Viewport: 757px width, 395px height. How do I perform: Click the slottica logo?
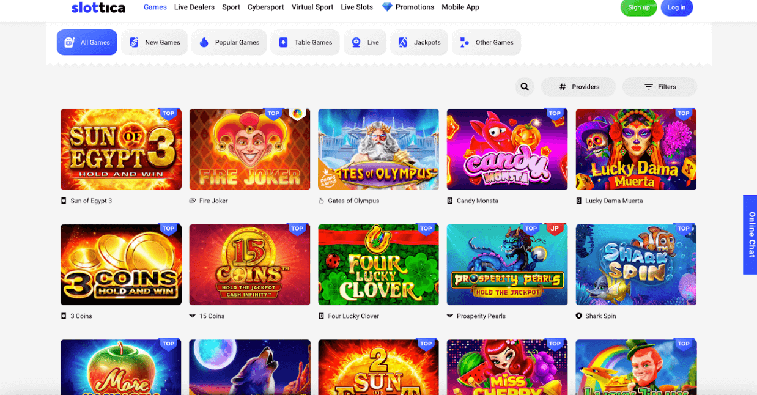[98, 7]
